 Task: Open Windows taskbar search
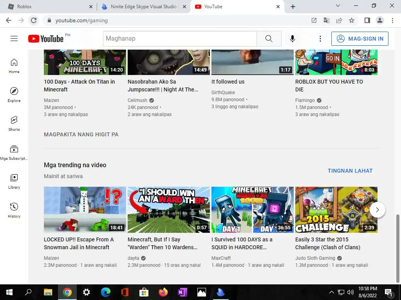(28, 292)
